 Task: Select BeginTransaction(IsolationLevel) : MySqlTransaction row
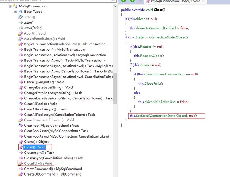[65, 55]
